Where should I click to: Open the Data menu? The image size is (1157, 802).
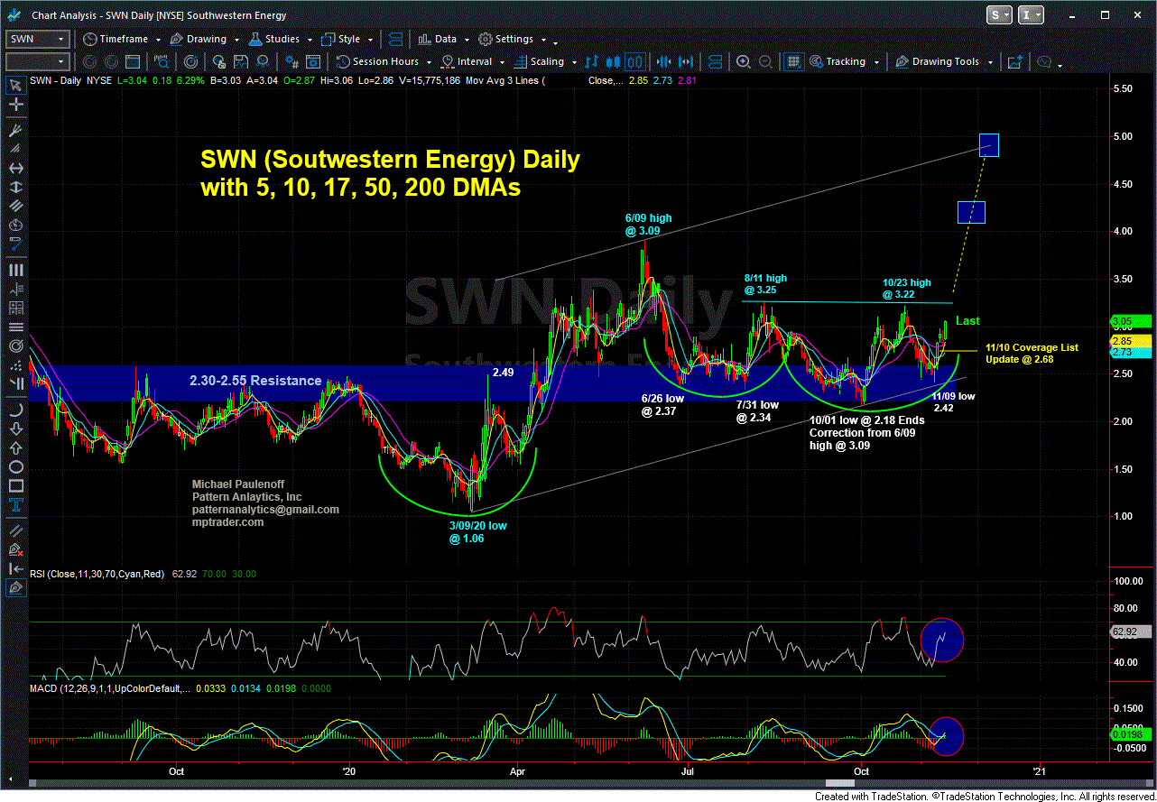pos(438,39)
